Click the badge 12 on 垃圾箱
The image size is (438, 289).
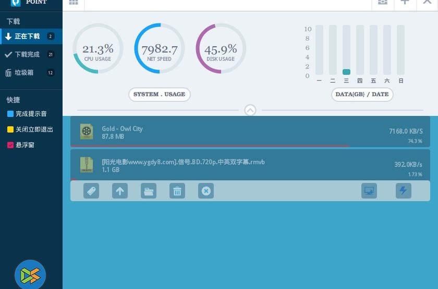coord(50,73)
